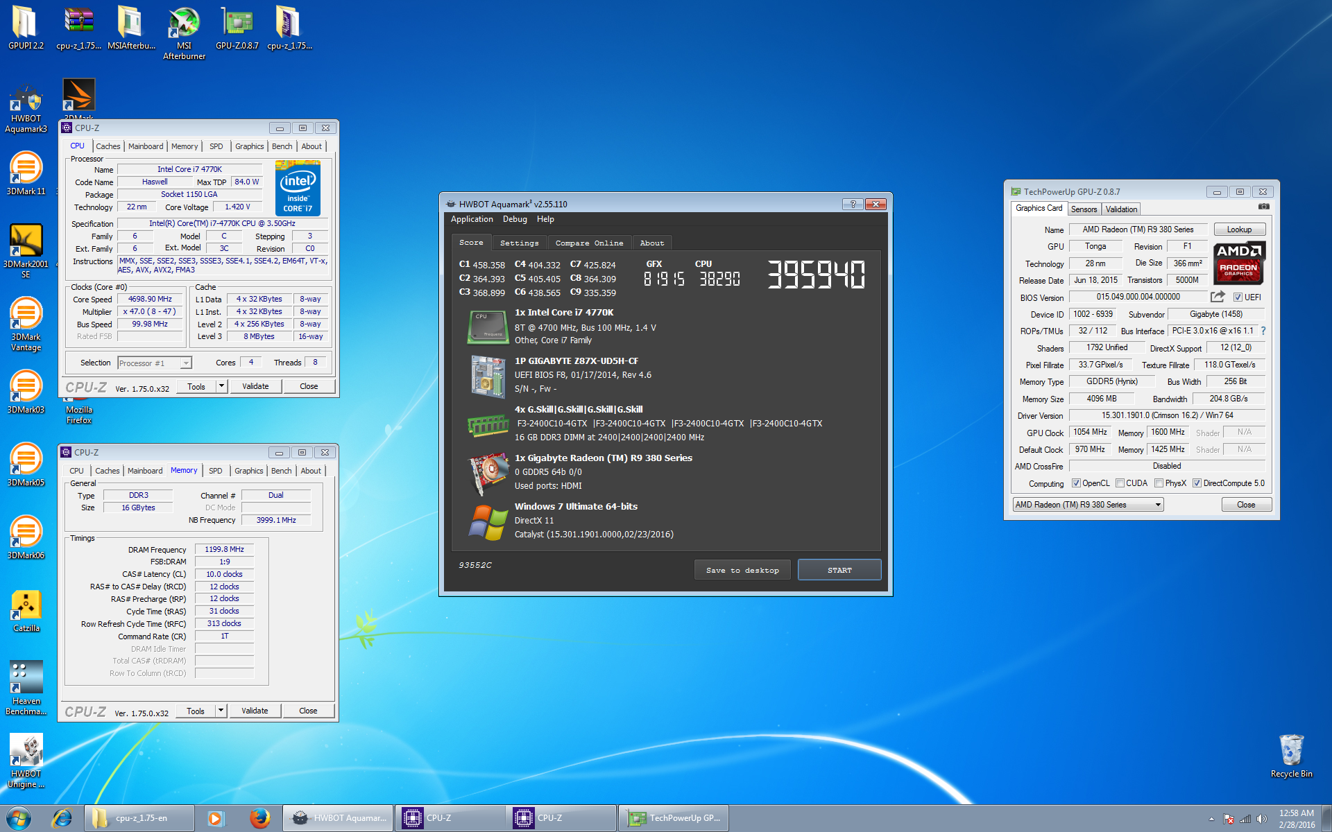
Task: Launch GPU-Z.0.8.7 desktop icon
Action: [237, 28]
